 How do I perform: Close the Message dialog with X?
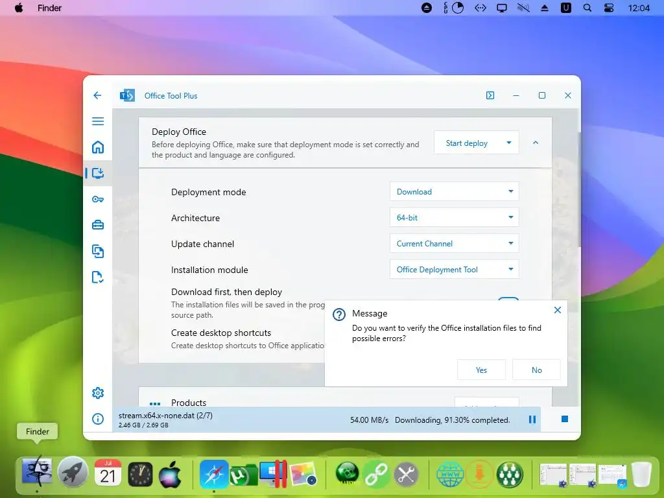click(x=557, y=310)
